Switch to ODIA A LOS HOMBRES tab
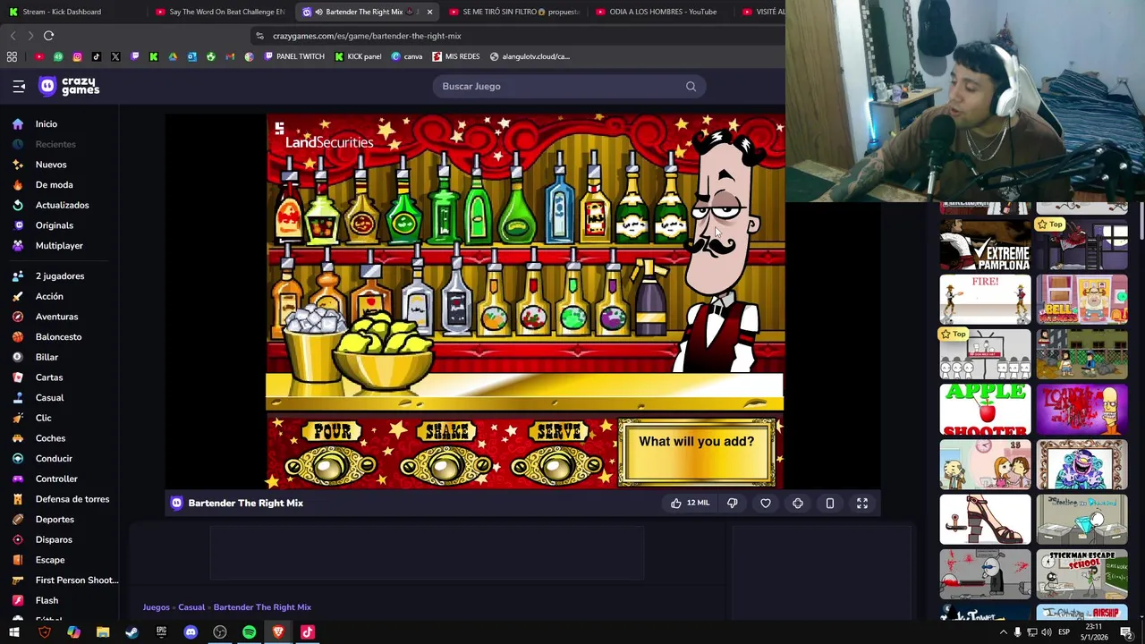The width and height of the screenshot is (1145, 644). 660,12
